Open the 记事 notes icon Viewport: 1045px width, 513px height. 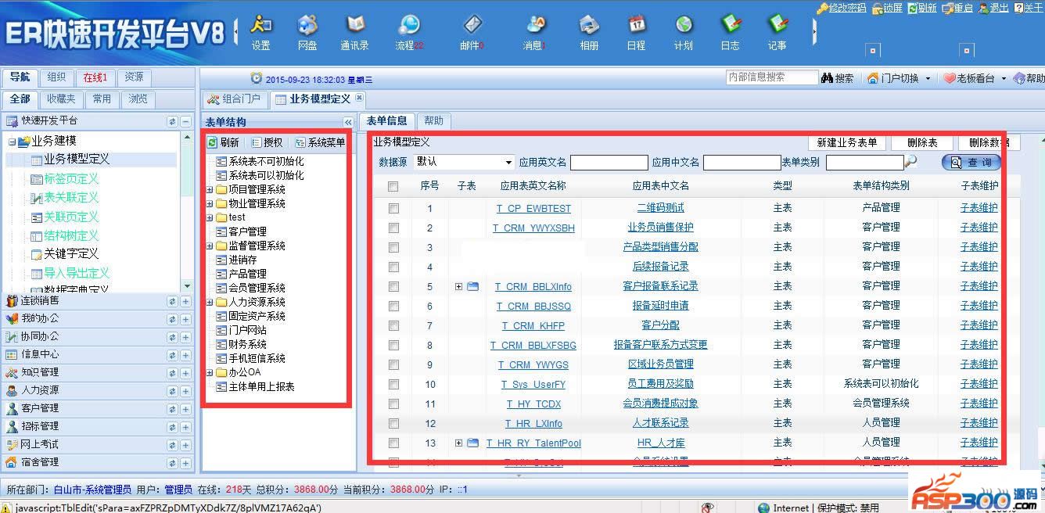pyautogui.click(x=777, y=33)
